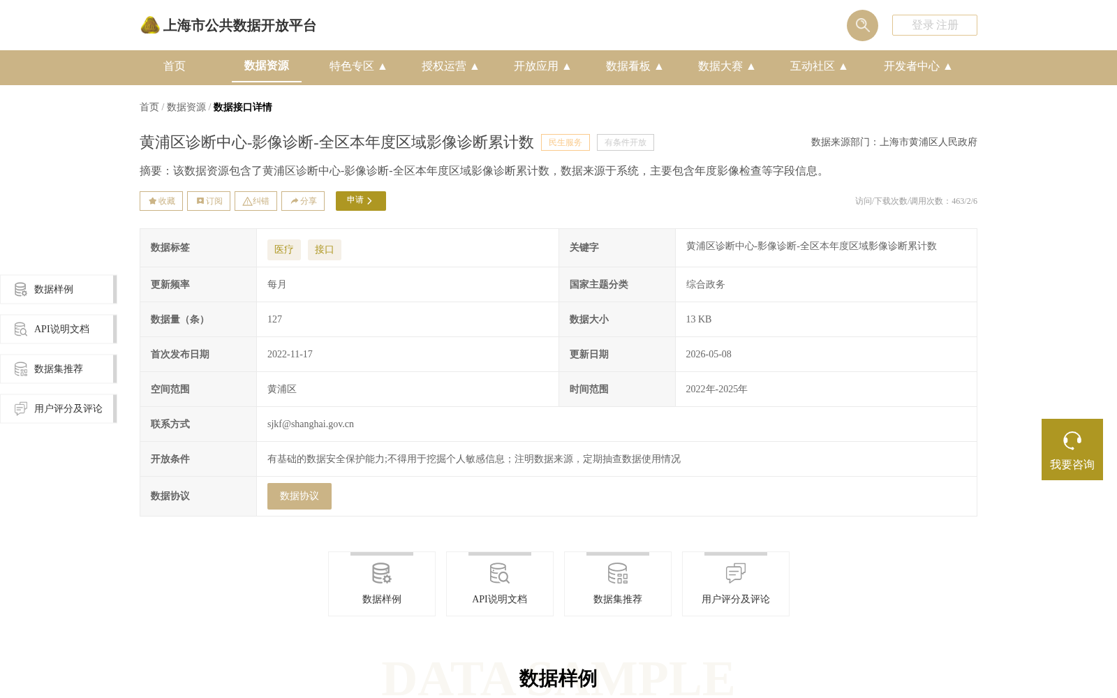Open sidebar 数据样例 label
Screen dimensions: 1117x698
[x=54, y=289]
